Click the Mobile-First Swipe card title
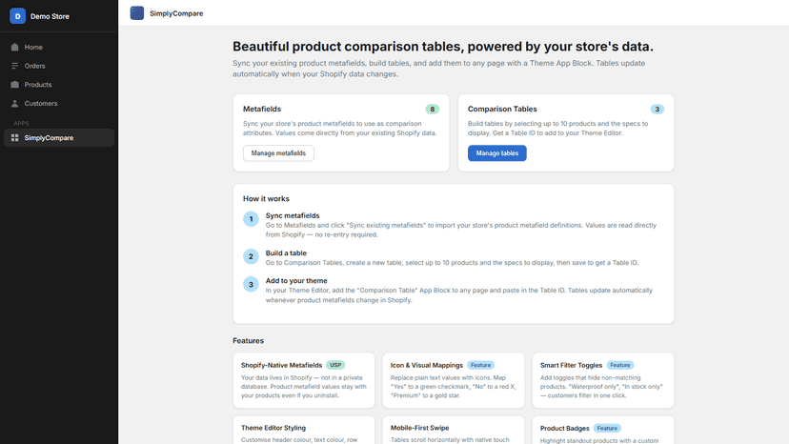This screenshot has height=444, width=789. [419, 428]
